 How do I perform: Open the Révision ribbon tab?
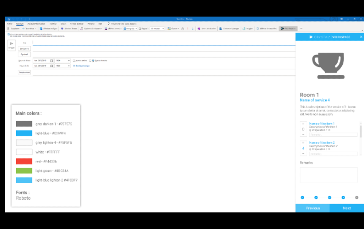click(x=91, y=23)
